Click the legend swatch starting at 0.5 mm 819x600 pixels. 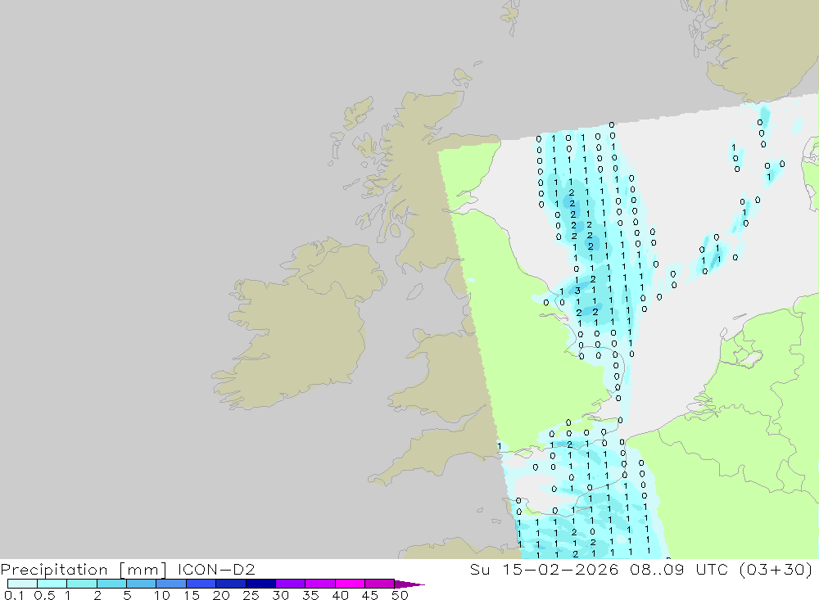pyautogui.click(x=52, y=584)
